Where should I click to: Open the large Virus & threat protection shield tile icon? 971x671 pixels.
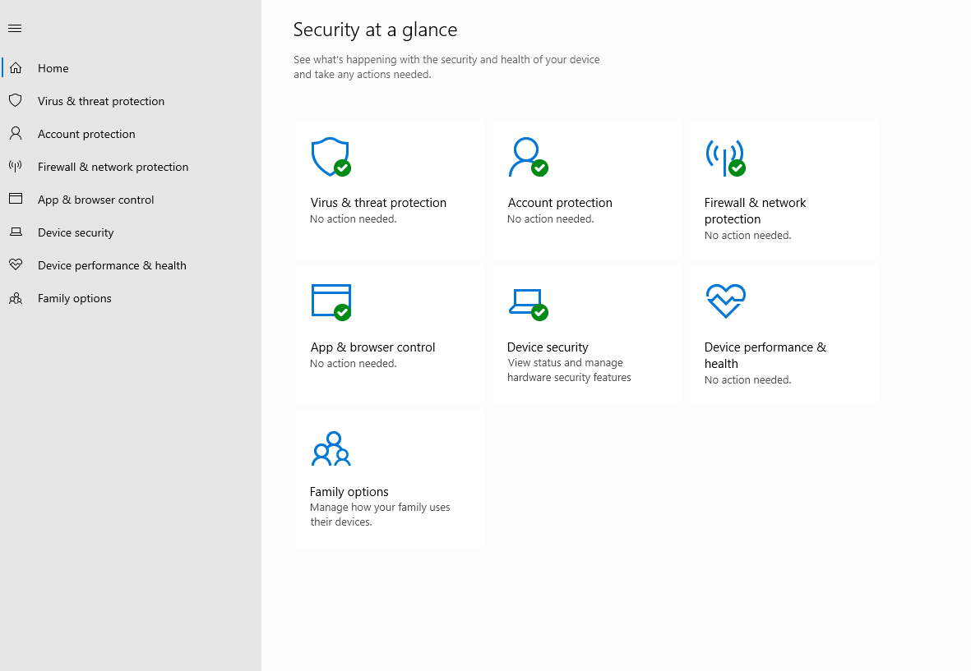point(330,156)
